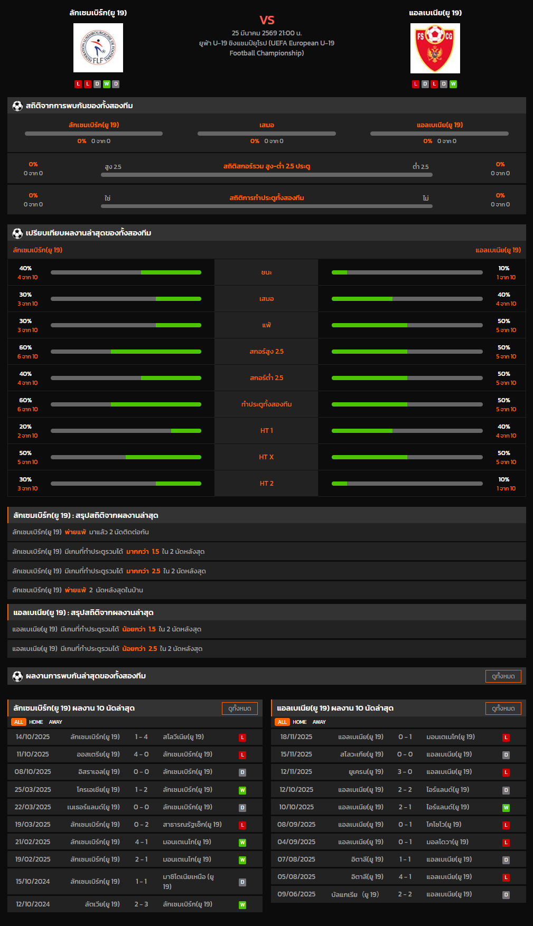This screenshot has height=926, width=533.
Task: Select ALL filter in Luxembourg last 10 matches
Action: 18,722
